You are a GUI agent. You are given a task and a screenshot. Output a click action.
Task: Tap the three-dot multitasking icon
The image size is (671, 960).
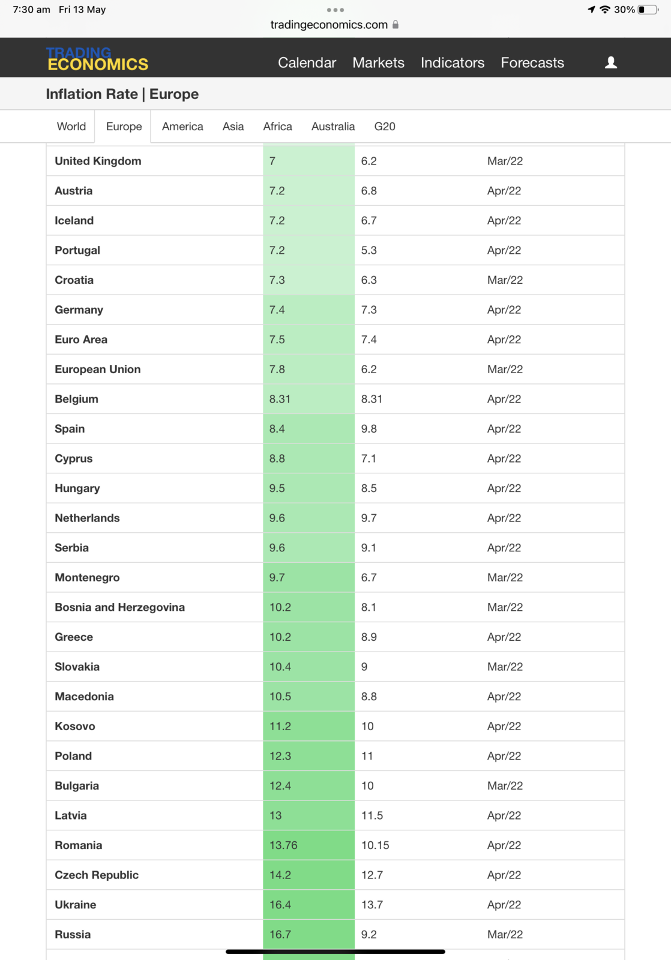(335, 10)
